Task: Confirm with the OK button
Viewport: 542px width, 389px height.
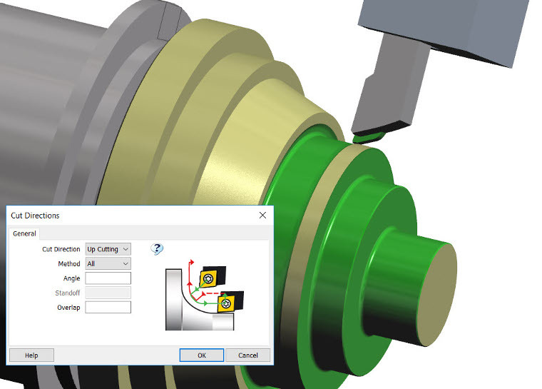Action: point(202,355)
